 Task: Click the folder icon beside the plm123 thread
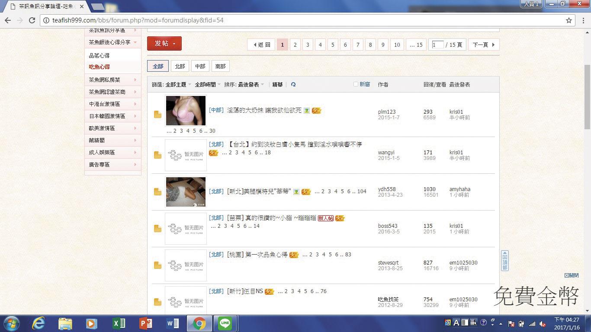pos(157,114)
